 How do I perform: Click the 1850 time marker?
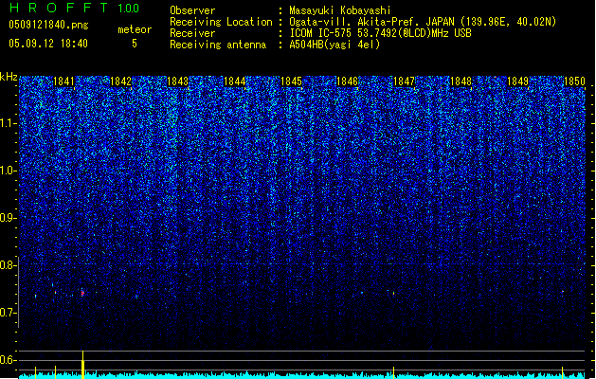click(x=574, y=81)
